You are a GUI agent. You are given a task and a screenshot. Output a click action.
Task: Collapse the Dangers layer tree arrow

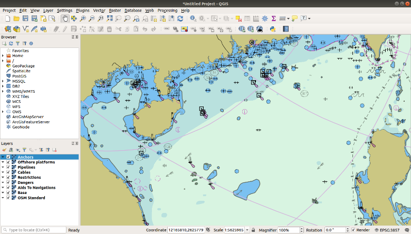pyautogui.click(x=3, y=182)
